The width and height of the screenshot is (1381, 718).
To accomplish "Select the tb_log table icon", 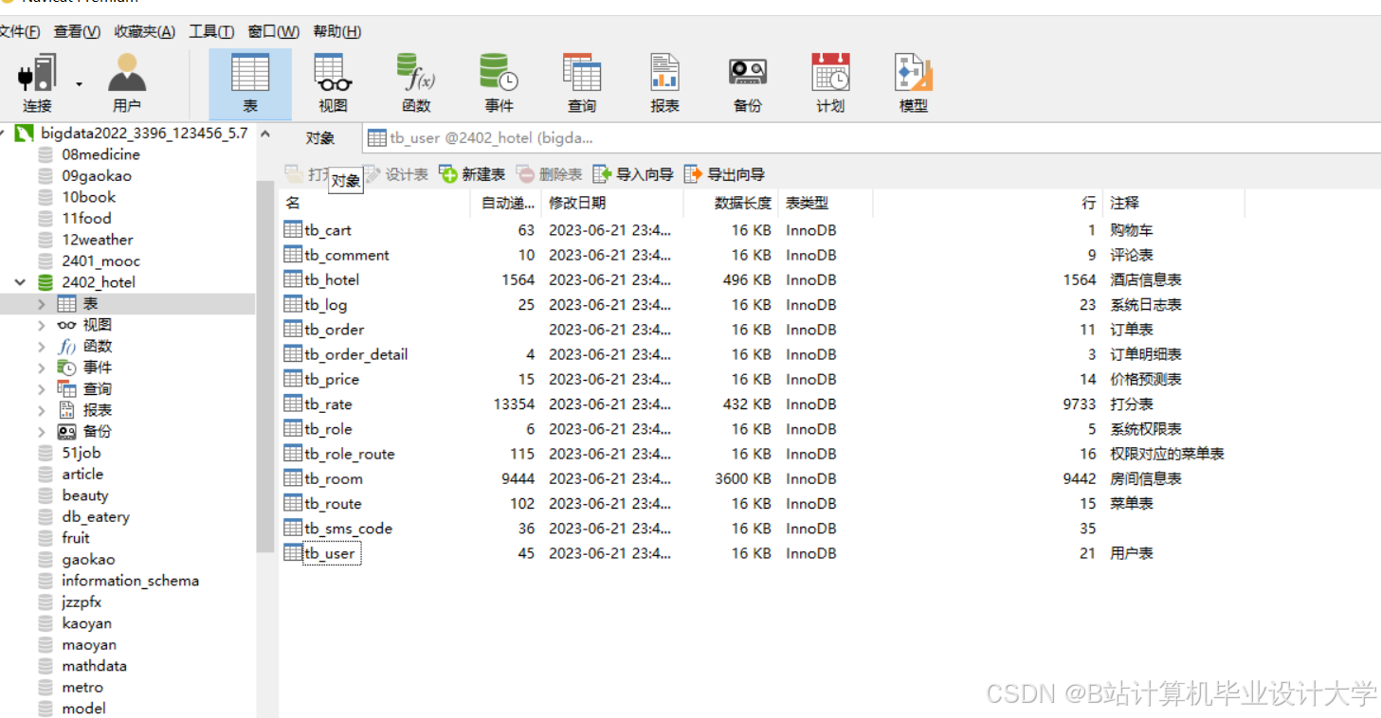I will click(294, 304).
